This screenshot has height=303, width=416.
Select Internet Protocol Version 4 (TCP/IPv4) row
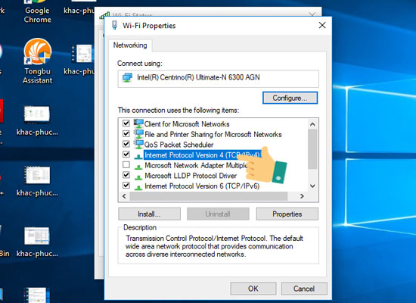click(x=202, y=155)
